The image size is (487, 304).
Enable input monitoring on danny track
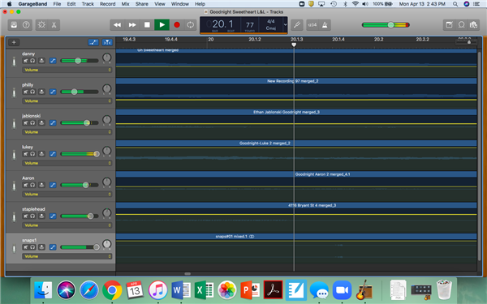(x=41, y=61)
